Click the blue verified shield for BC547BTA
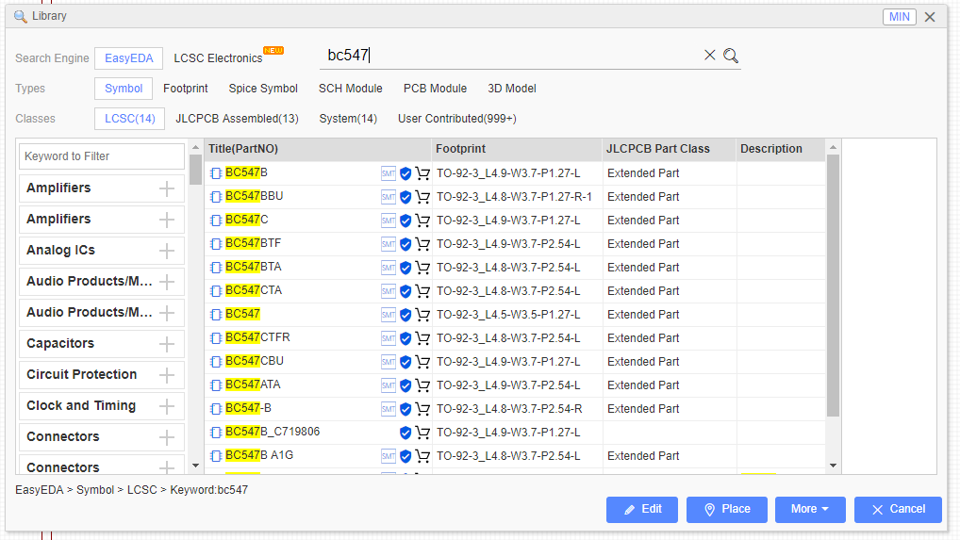The image size is (960, 540). [x=406, y=268]
